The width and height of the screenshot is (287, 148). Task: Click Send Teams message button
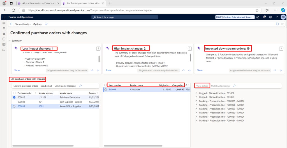[x=65, y=86]
